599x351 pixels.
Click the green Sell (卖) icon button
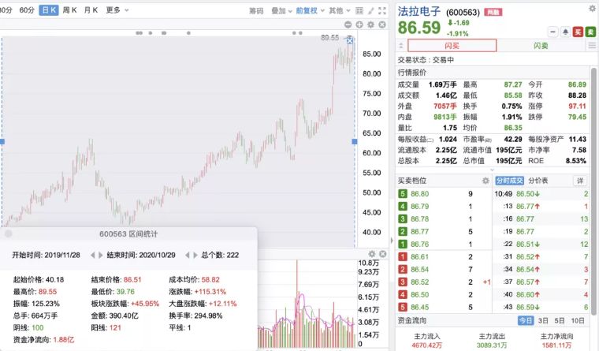590,32
